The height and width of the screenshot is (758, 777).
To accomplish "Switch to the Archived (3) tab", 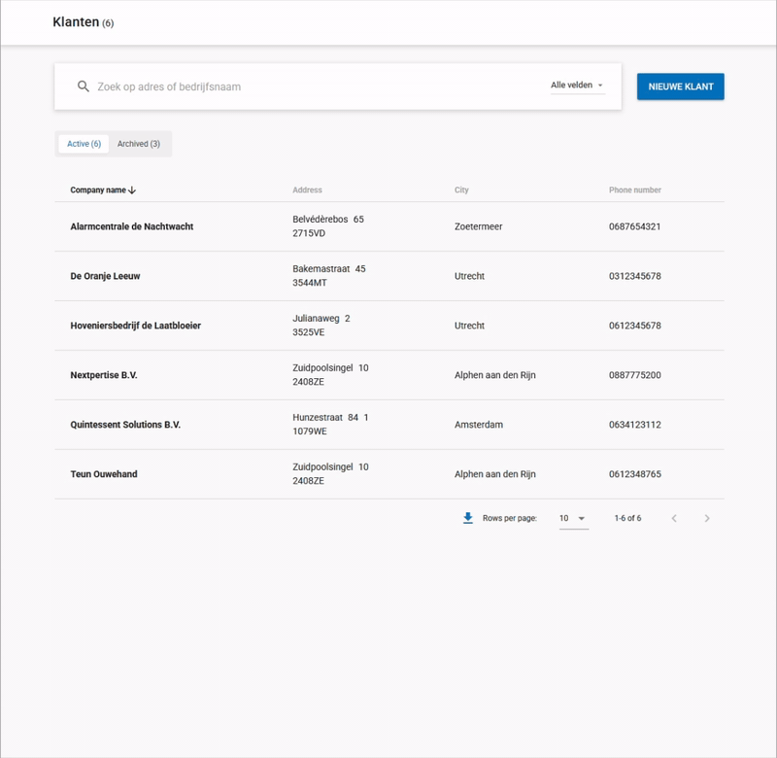I will (139, 144).
